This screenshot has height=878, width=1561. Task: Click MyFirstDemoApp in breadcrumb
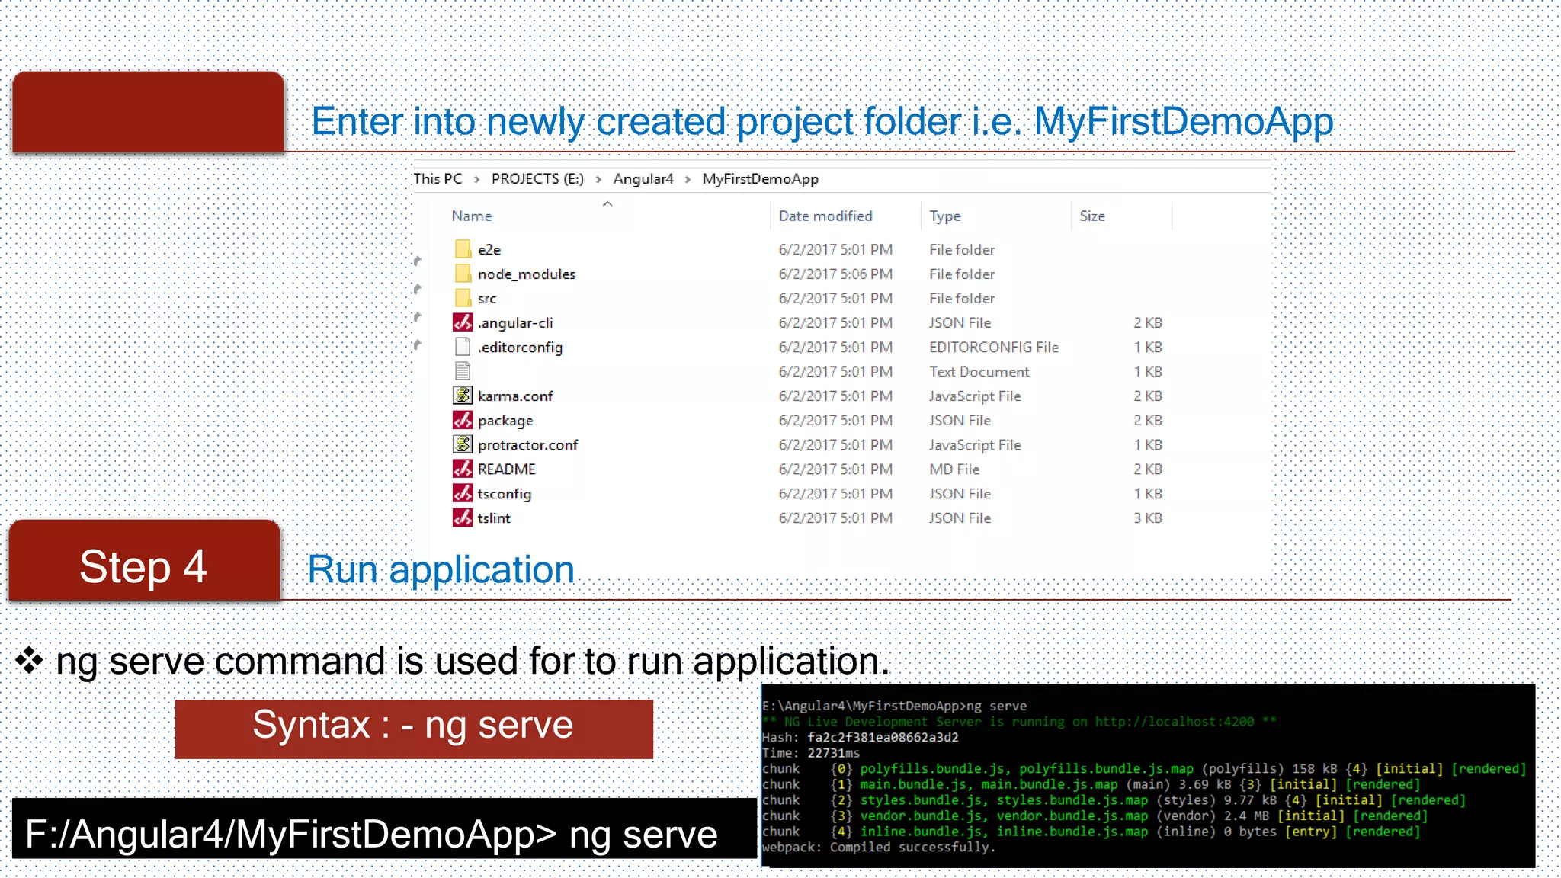760,179
